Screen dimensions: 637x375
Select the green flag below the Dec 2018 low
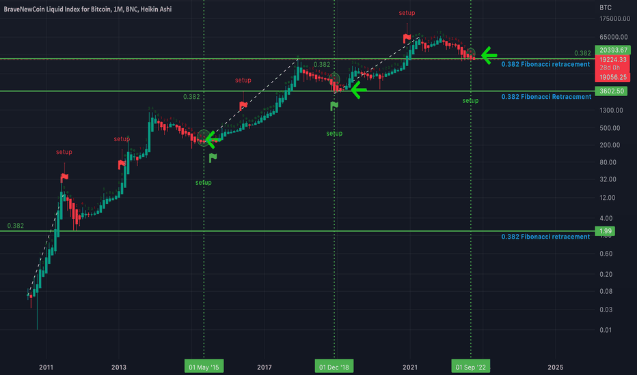pos(334,106)
